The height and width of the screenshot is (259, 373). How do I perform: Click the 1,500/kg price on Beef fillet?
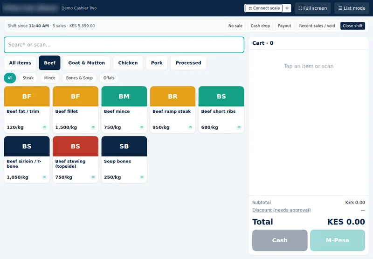pos(66,127)
